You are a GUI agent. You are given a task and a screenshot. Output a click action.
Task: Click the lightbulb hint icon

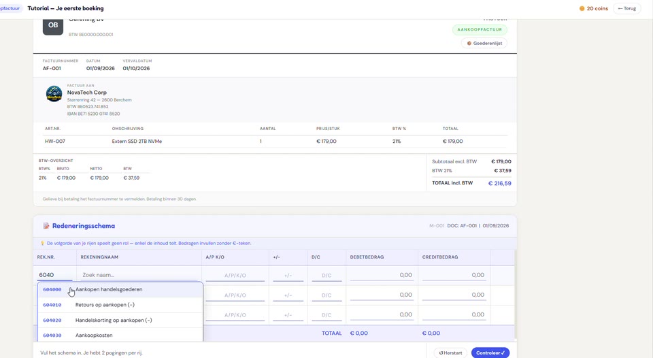tap(42, 243)
